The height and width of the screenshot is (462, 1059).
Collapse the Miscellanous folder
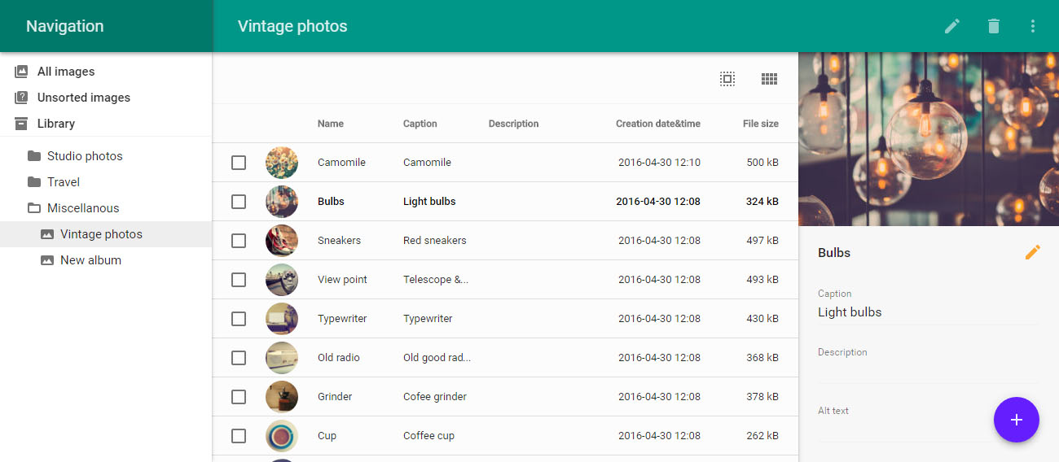pyautogui.click(x=34, y=208)
